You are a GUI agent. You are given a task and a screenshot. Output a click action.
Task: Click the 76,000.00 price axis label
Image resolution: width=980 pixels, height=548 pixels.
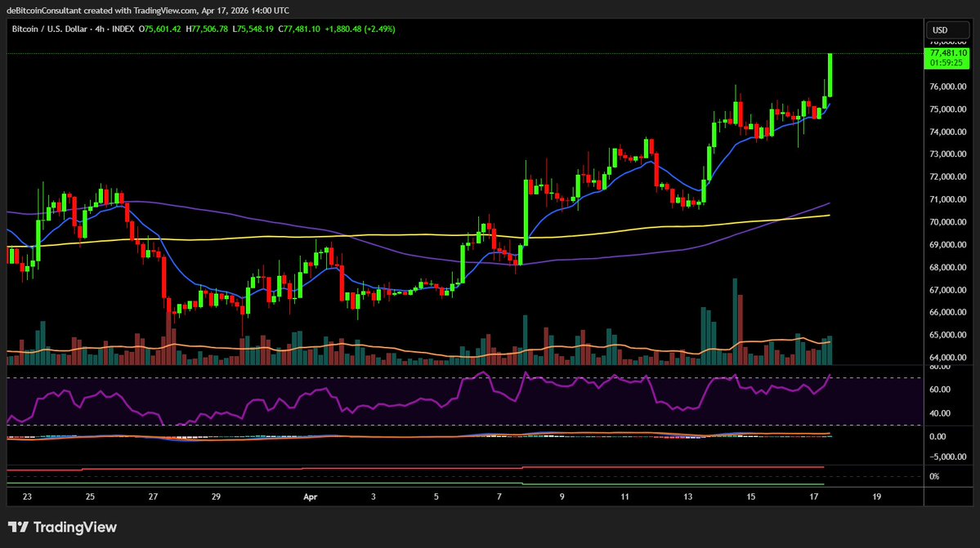coord(948,87)
